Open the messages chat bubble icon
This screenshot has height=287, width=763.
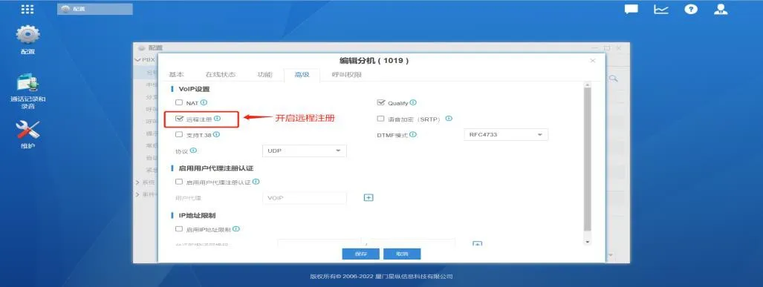(x=631, y=9)
